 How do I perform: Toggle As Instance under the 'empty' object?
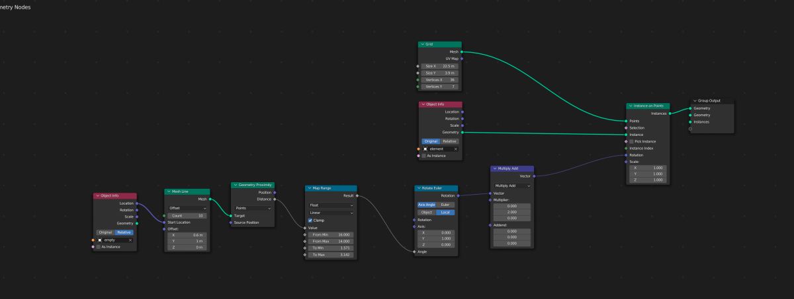tap(99, 247)
